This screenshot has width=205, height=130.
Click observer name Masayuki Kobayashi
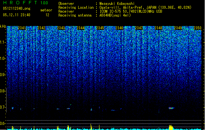click(x=117, y=4)
